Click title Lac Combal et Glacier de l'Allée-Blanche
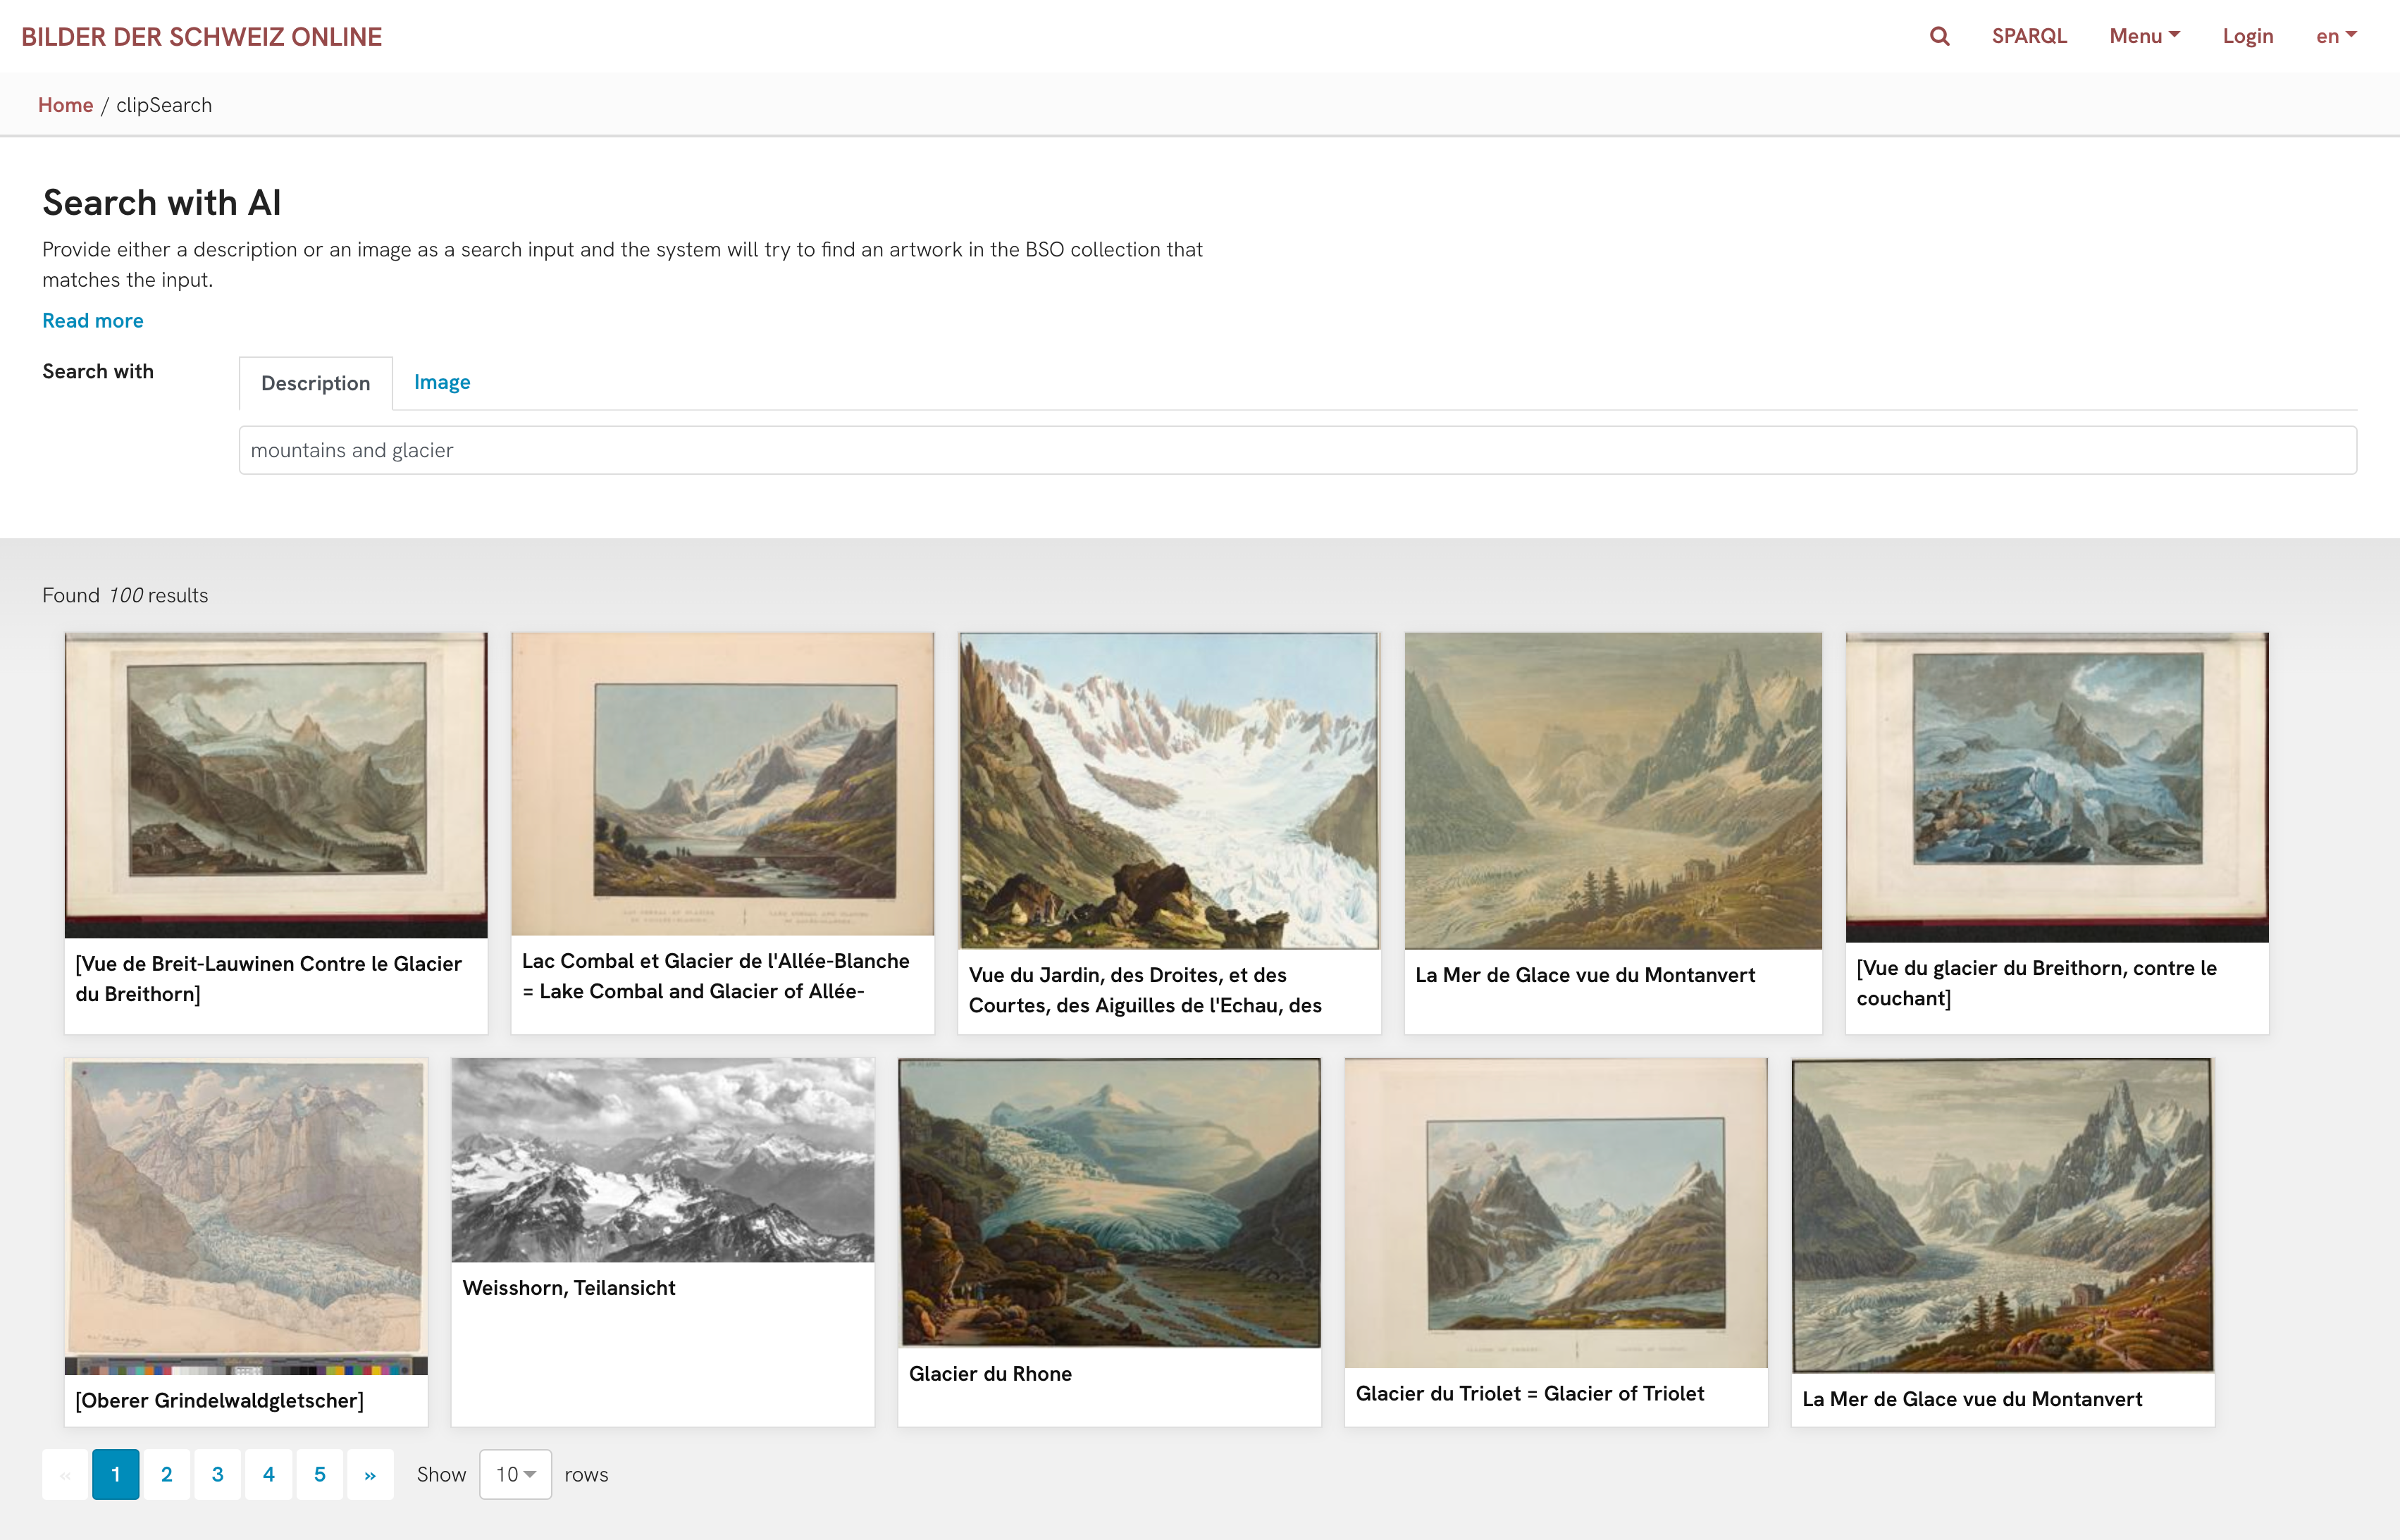Screen dimensions: 2400x1540 pyautogui.click(x=716, y=976)
